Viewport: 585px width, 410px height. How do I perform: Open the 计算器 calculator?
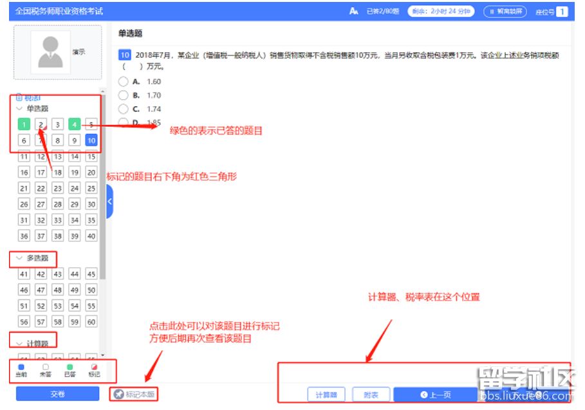(326, 395)
